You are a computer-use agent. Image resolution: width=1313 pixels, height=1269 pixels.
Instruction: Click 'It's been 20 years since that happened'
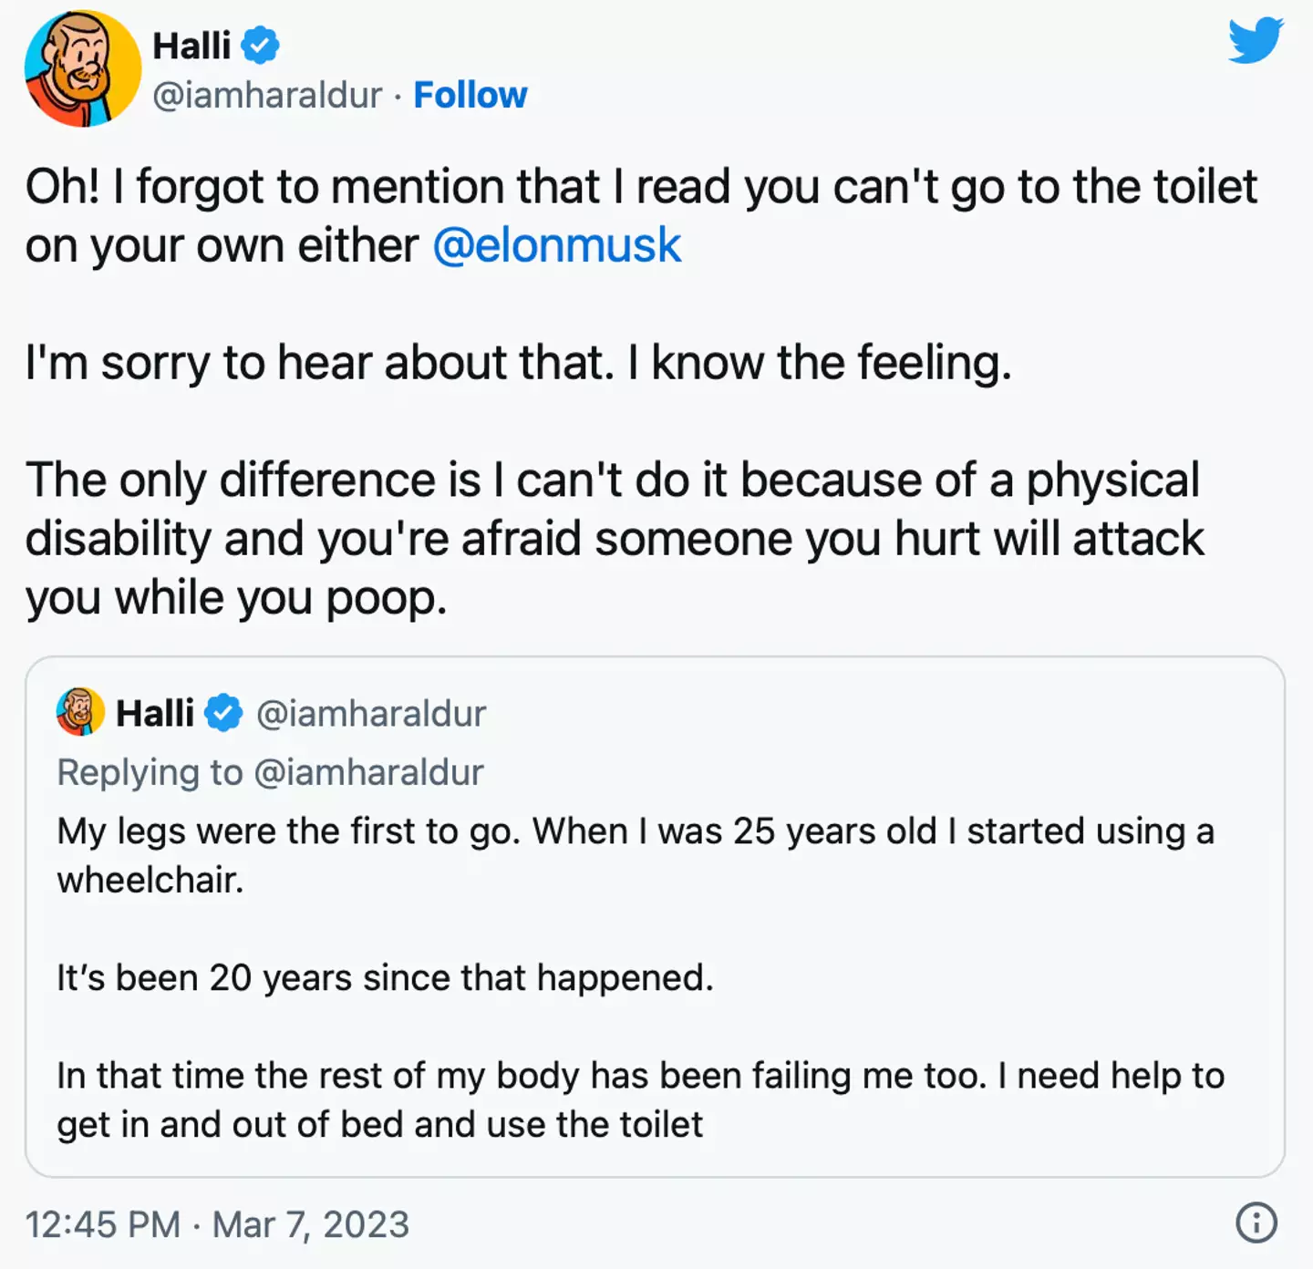pyautogui.click(x=385, y=977)
